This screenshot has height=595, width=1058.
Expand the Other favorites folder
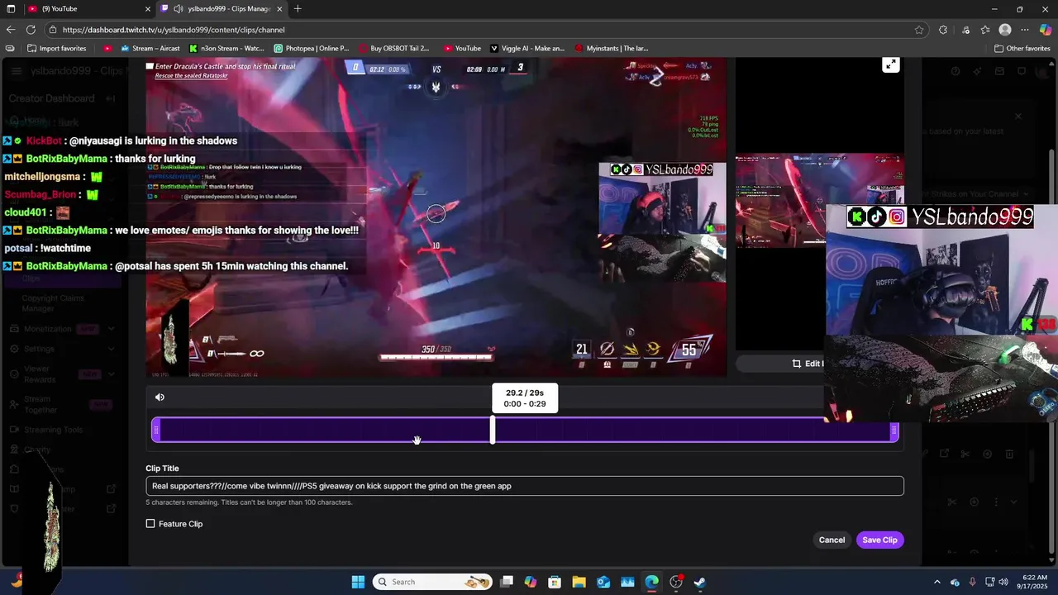[x=1022, y=48]
